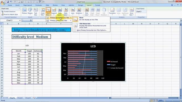Click the Lines button in Analysis

119,12
